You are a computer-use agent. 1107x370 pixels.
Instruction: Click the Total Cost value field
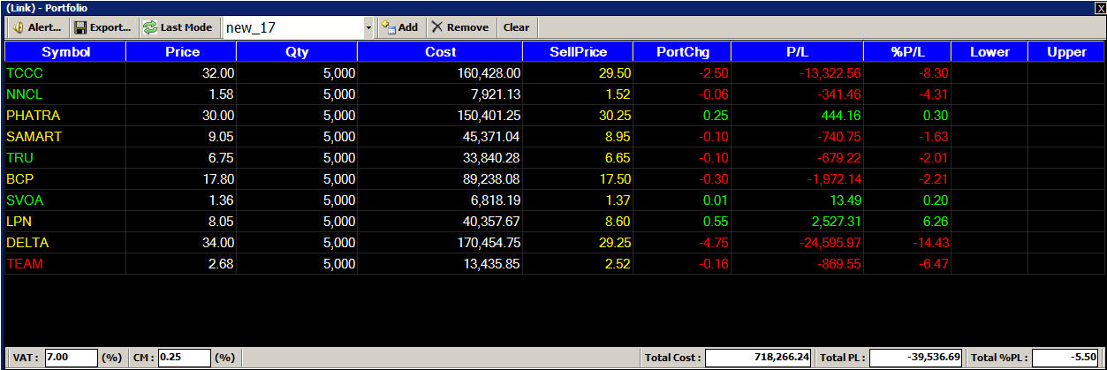[x=758, y=358]
